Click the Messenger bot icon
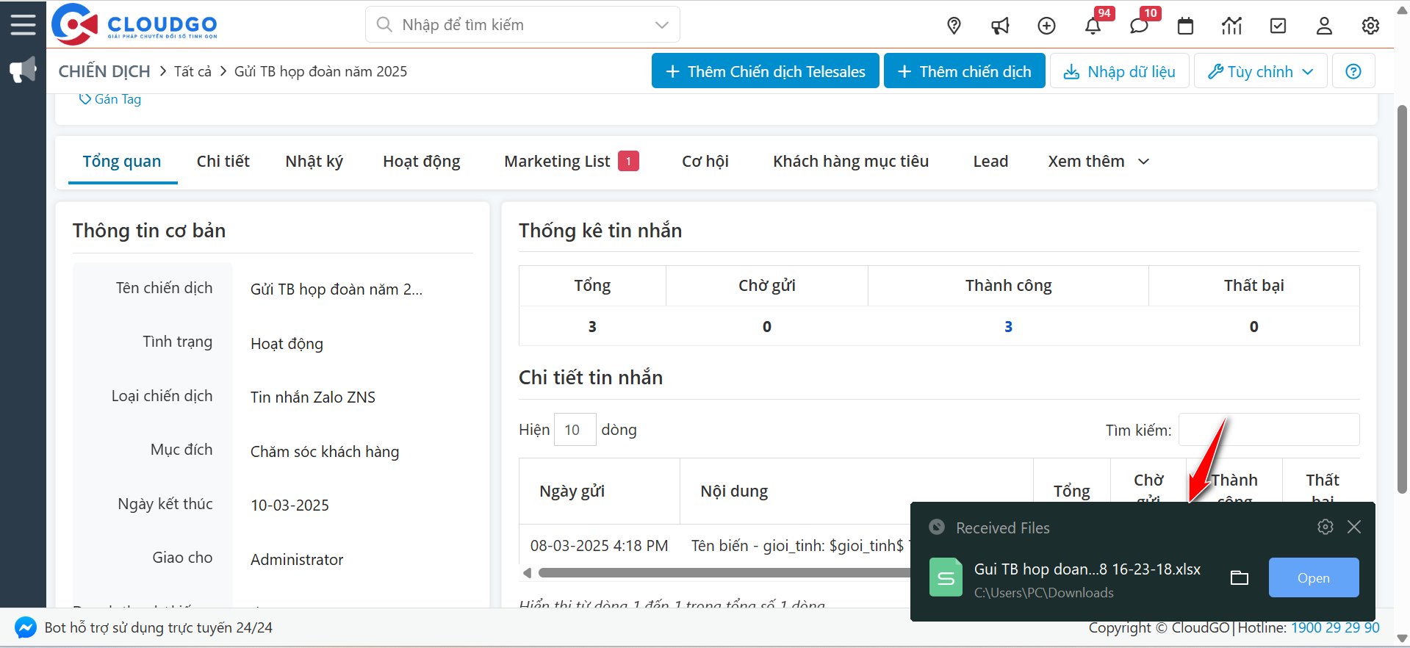 point(25,627)
